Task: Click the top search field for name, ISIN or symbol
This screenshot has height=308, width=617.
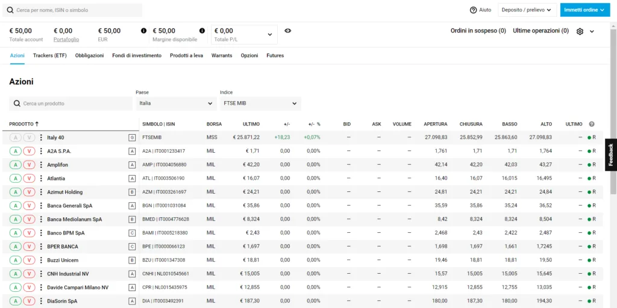Action: tap(72, 10)
